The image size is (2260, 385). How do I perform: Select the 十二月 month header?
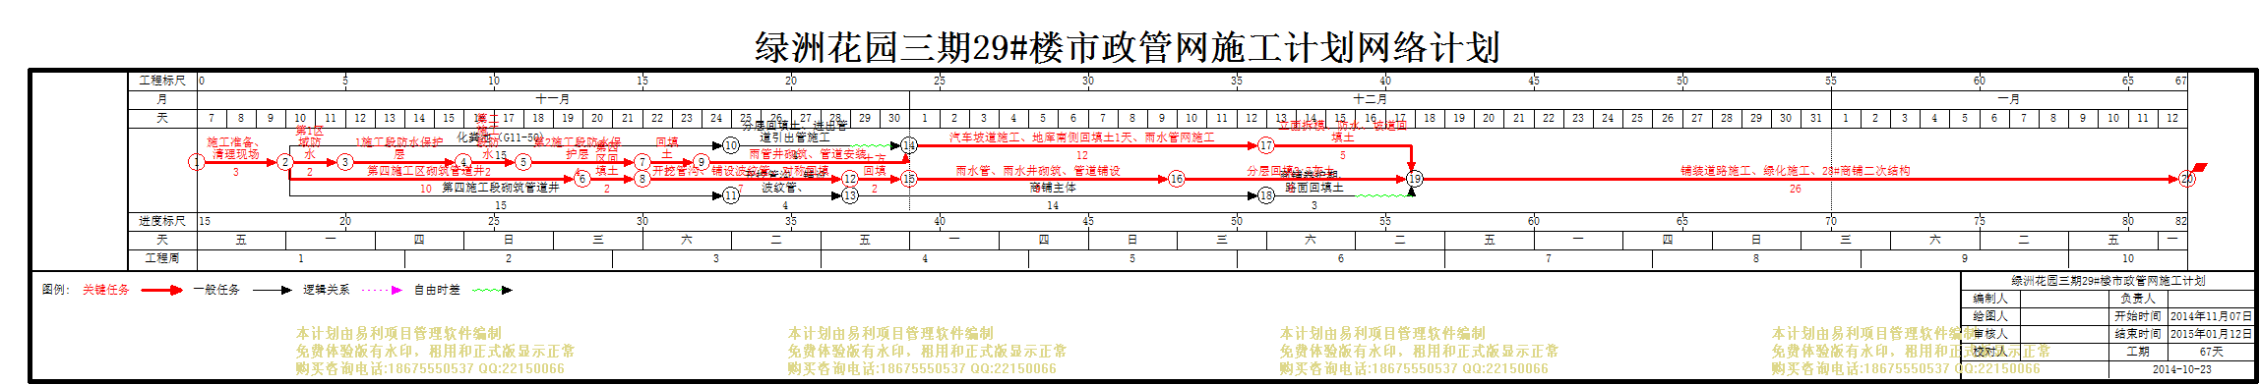pos(1370,99)
